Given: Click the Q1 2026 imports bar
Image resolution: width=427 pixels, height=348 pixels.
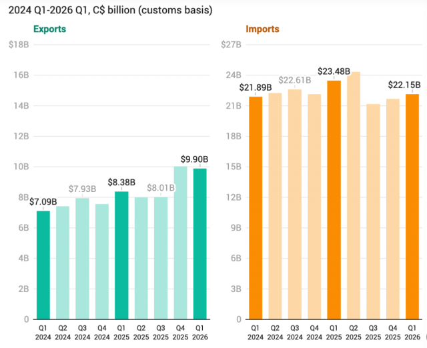Looking at the screenshot, I should [x=412, y=207].
